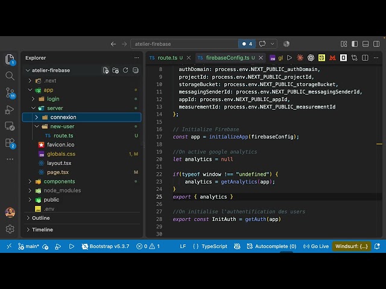Expand the connexion folder

coord(36,117)
